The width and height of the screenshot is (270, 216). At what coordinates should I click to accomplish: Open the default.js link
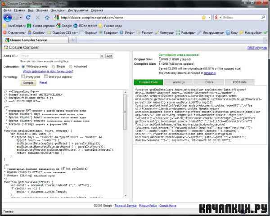[x=210, y=73]
